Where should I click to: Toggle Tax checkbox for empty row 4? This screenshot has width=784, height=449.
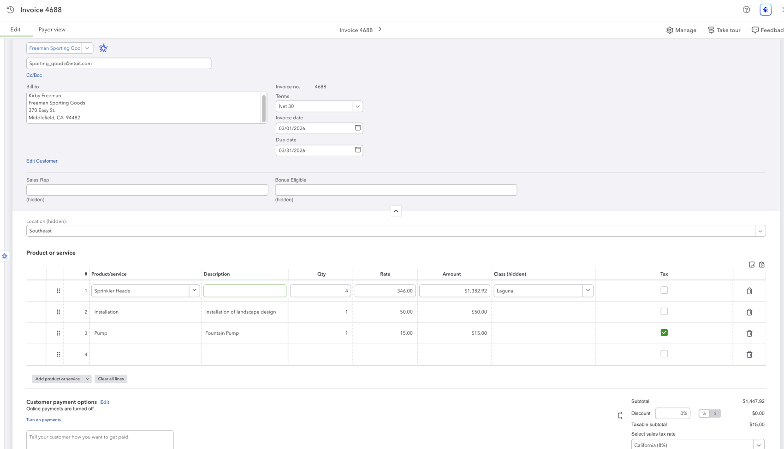(x=664, y=354)
